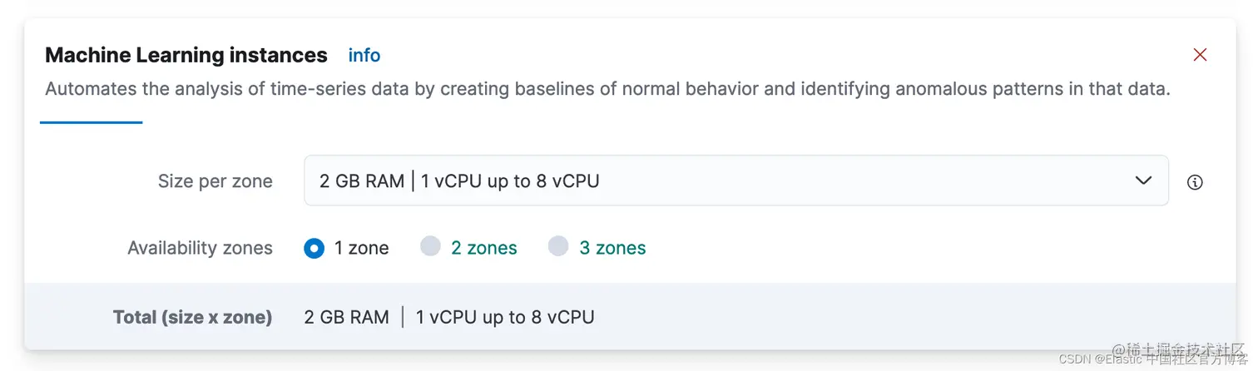Click the Size per zone label
Screen dimensions: 1258x371
click(215, 181)
